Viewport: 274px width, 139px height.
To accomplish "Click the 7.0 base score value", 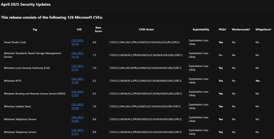I will click(x=94, y=68).
